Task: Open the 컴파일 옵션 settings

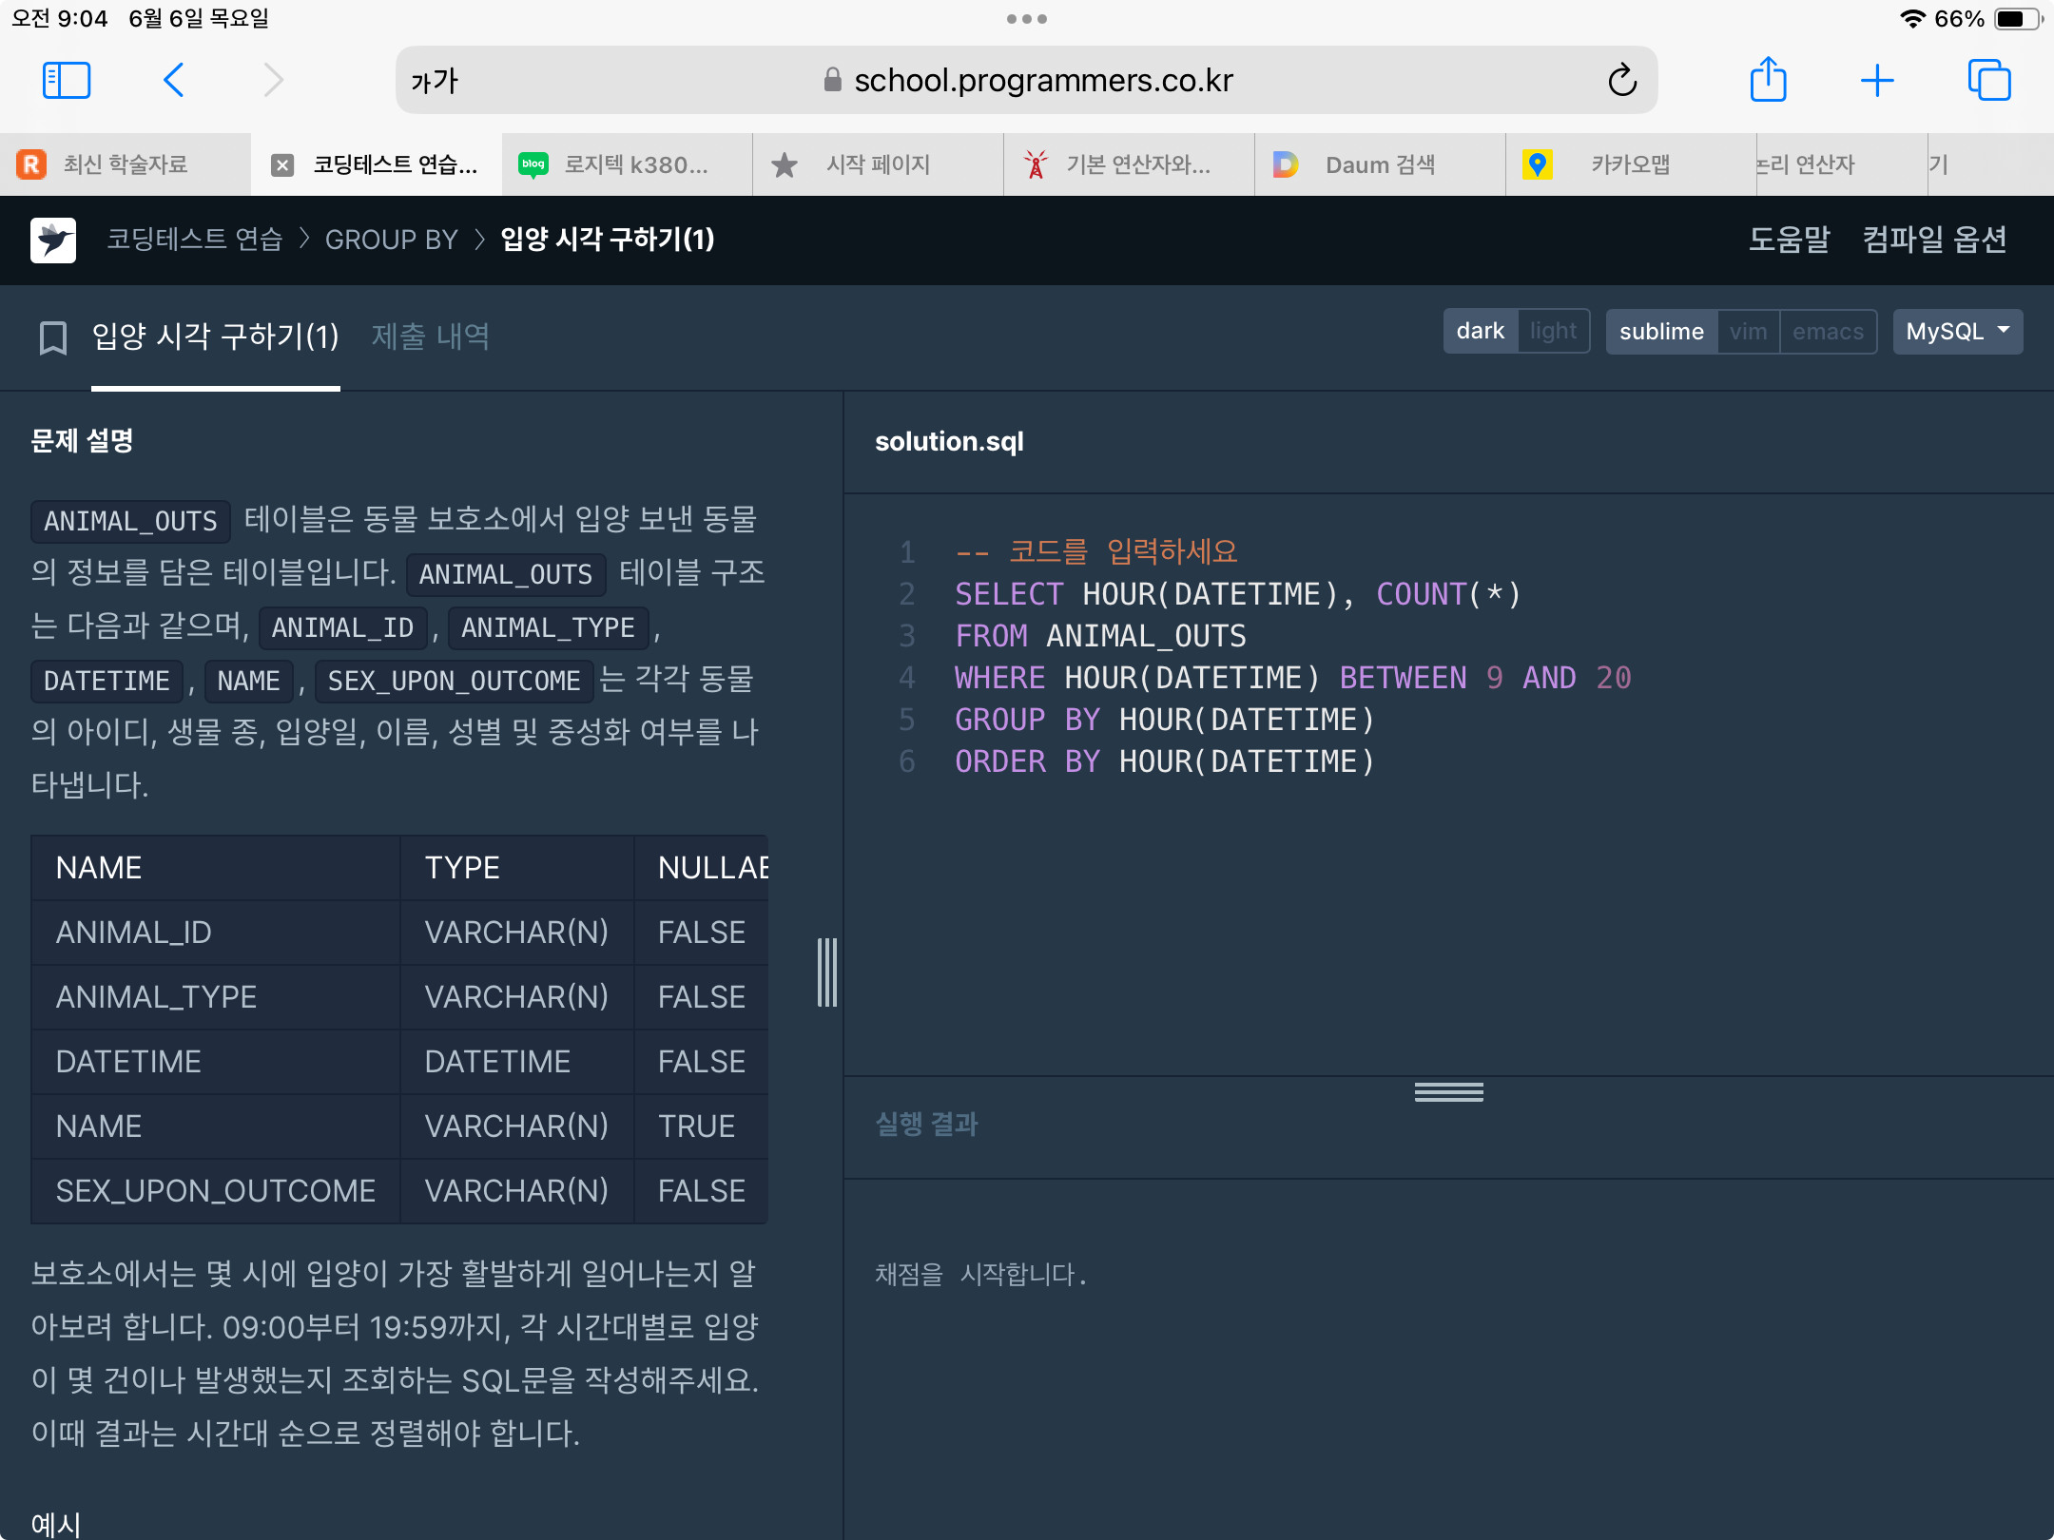Action: tap(1934, 240)
